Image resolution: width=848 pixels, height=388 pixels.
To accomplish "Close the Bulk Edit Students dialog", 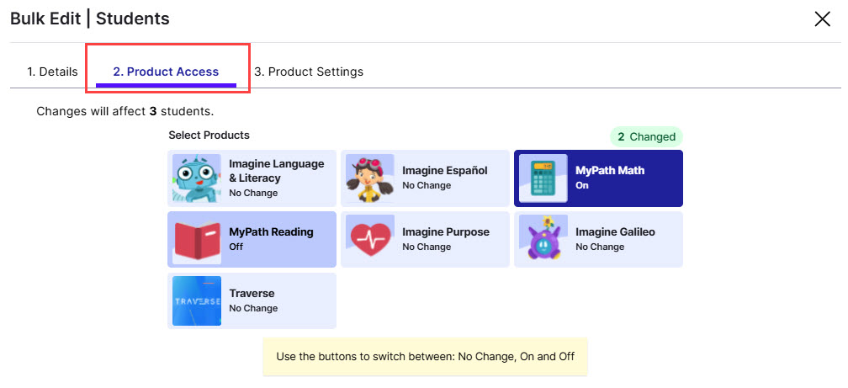I will 822,19.
